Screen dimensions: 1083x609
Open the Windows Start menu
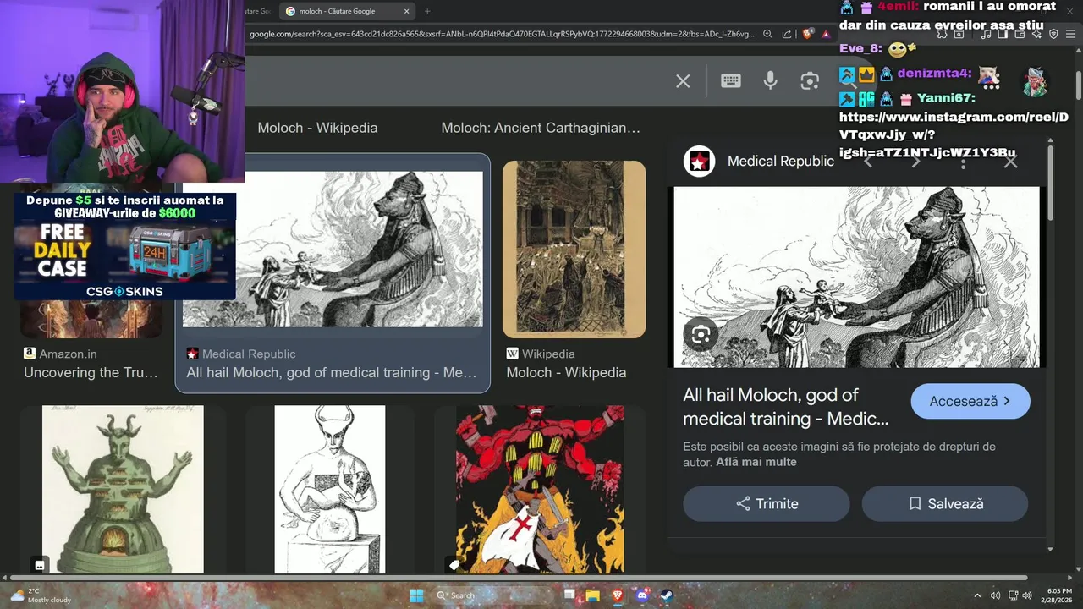(x=416, y=595)
